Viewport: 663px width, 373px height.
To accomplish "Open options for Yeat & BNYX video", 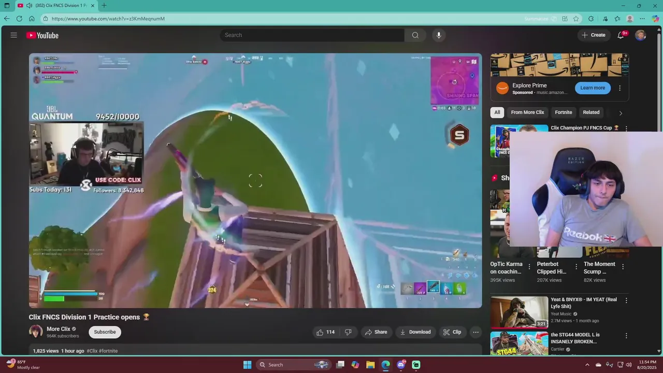I will 626,300.
